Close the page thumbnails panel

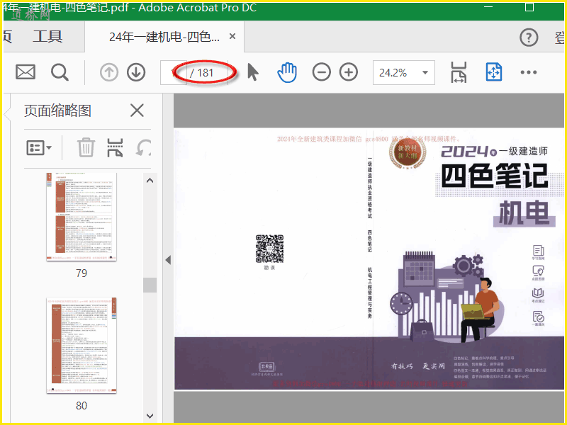(137, 110)
